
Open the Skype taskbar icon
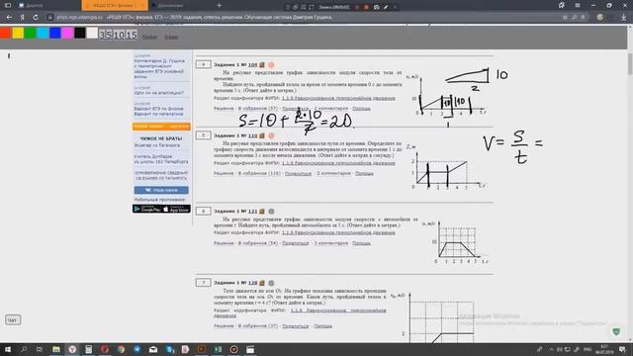169,349
